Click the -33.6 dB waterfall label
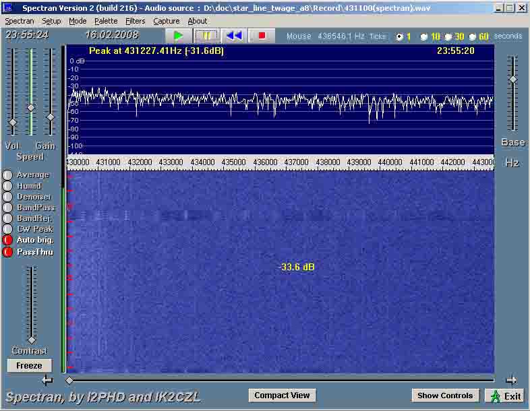The image size is (530, 411). click(297, 267)
